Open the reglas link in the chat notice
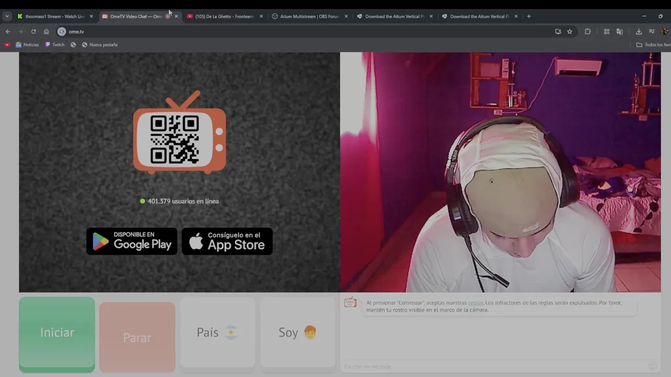 click(x=475, y=303)
